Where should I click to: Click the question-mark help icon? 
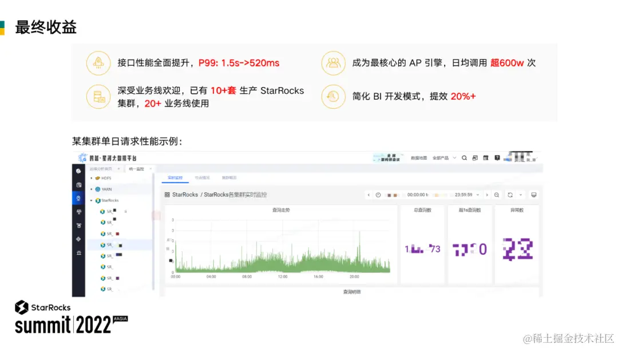[497, 158]
